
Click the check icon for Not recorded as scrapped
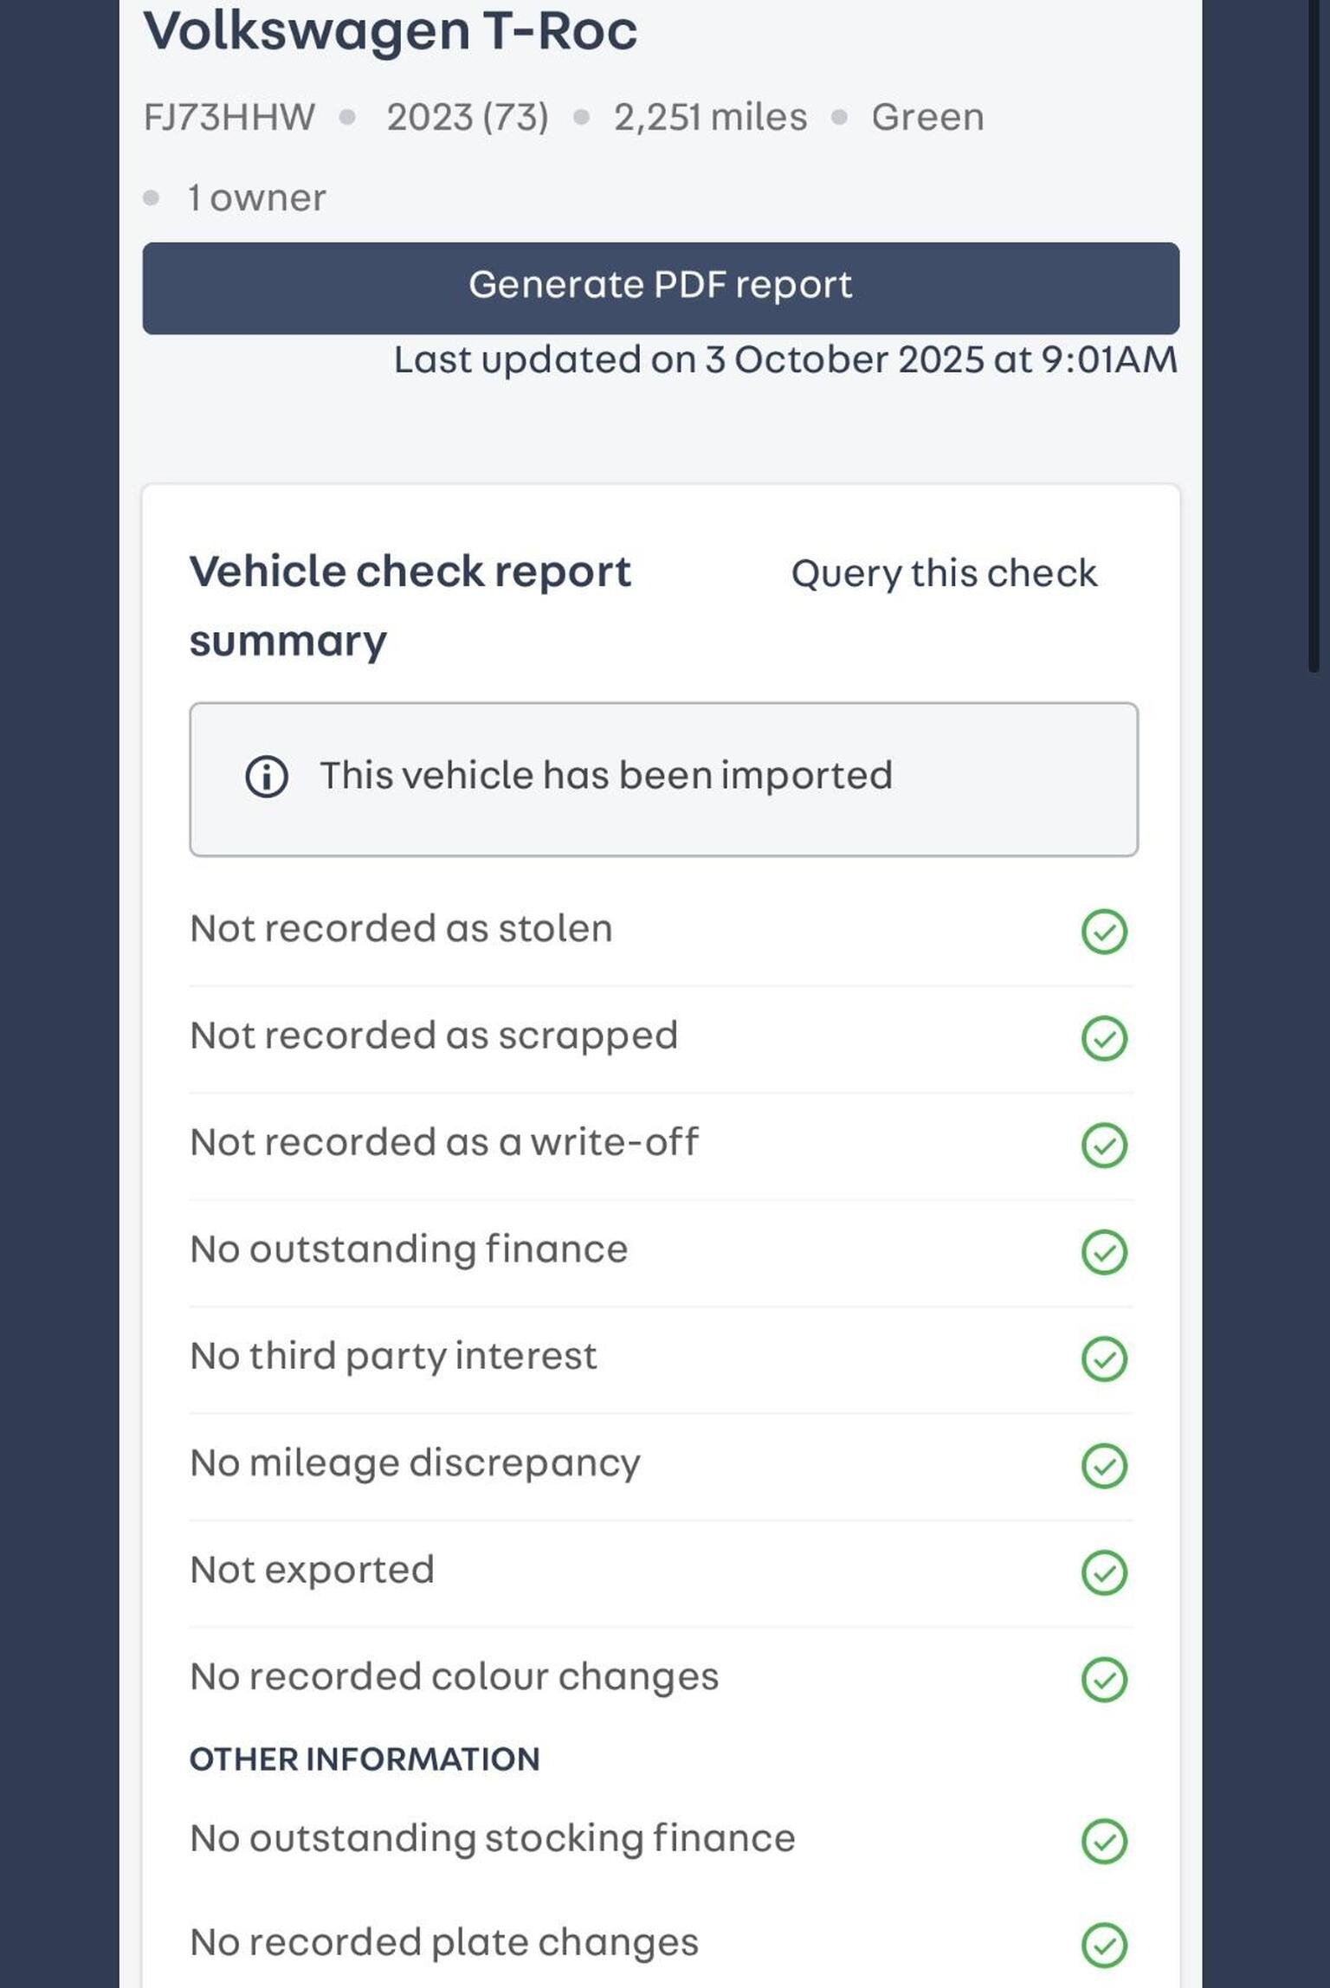click(1104, 1038)
